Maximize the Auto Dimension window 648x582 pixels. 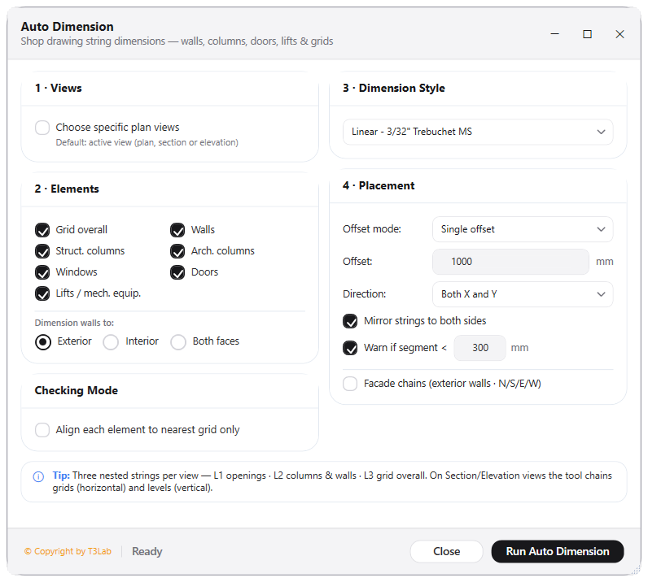tap(587, 34)
